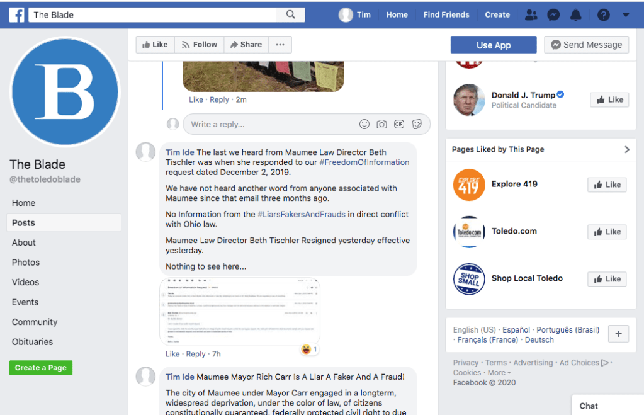Open the Photos section in sidebar

point(26,263)
